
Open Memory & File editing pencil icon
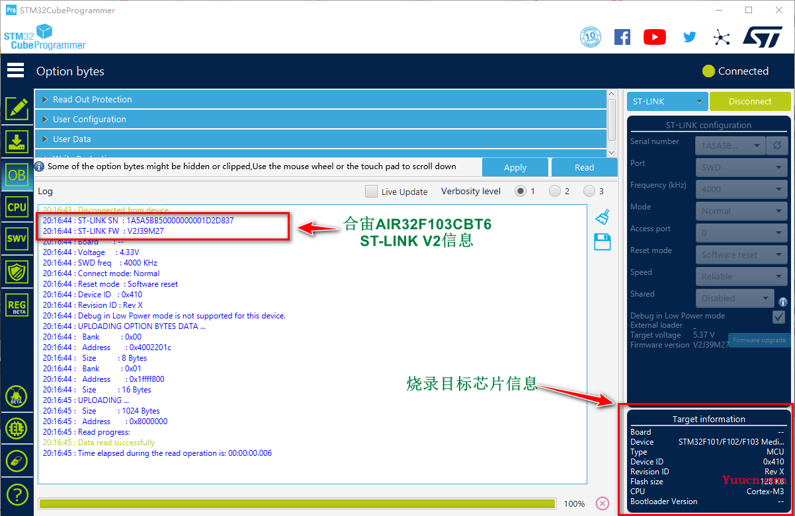pyautogui.click(x=17, y=109)
